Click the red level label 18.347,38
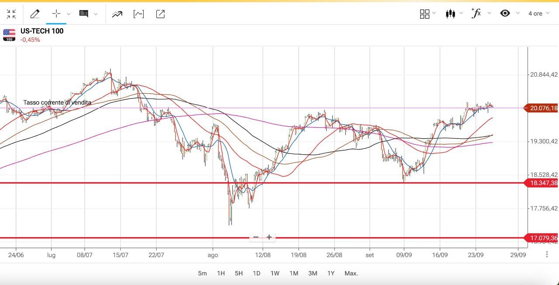The image size is (559, 285). tap(541, 183)
